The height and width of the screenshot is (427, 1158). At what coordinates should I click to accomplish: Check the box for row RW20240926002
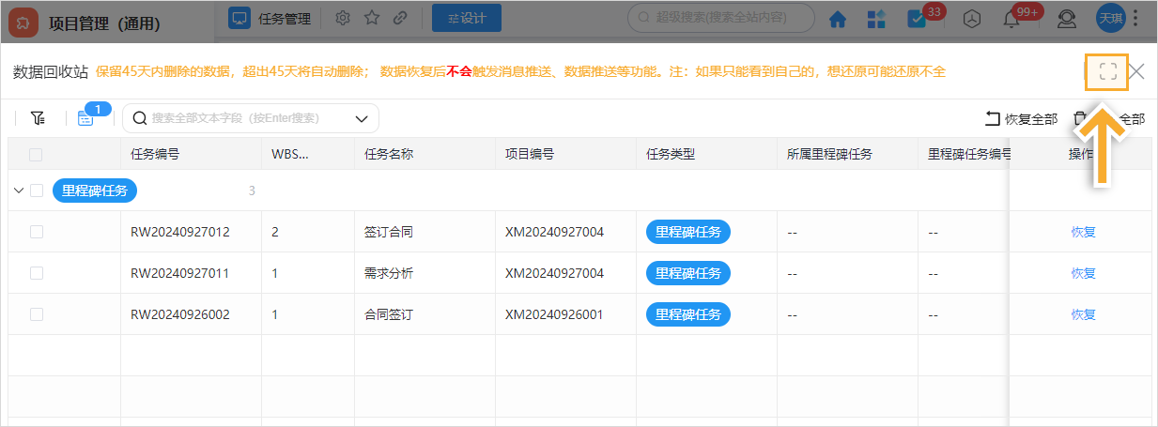click(37, 314)
